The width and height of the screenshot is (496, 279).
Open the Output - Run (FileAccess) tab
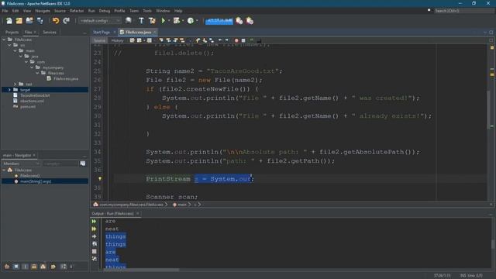(112, 214)
